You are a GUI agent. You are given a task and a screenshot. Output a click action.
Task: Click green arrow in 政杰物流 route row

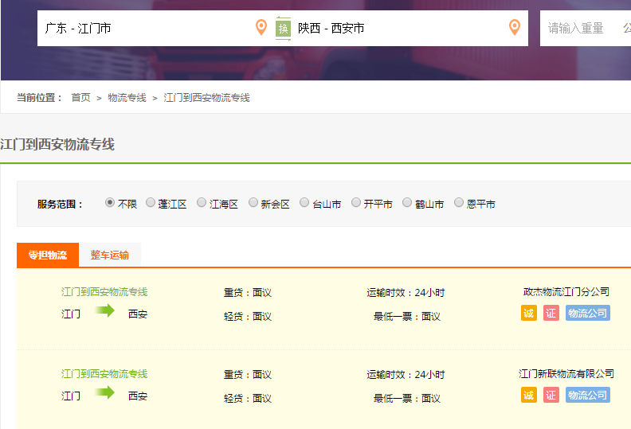[x=104, y=310]
